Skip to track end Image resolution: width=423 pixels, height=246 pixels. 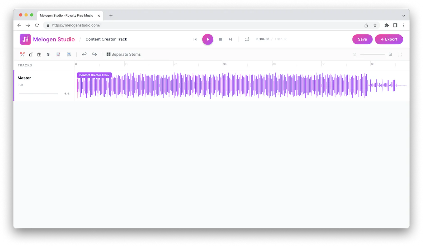(x=230, y=39)
